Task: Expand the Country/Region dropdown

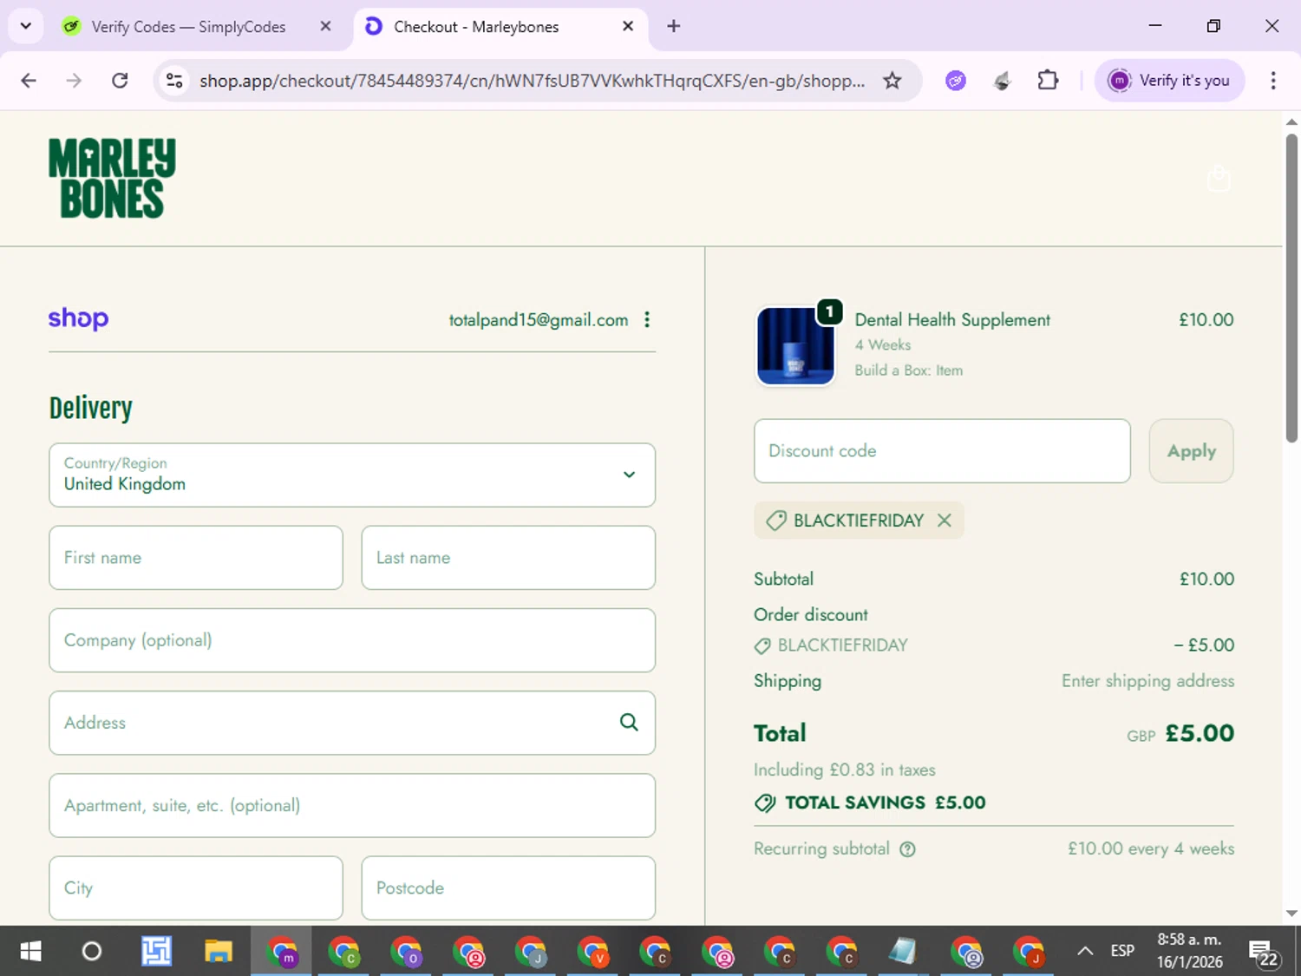Action: click(352, 475)
